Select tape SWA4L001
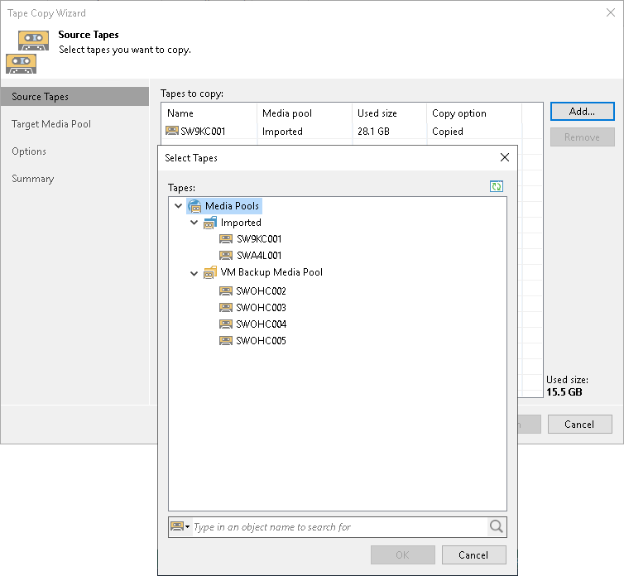This screenshot has height=576, width=624. tap(259, 255)
